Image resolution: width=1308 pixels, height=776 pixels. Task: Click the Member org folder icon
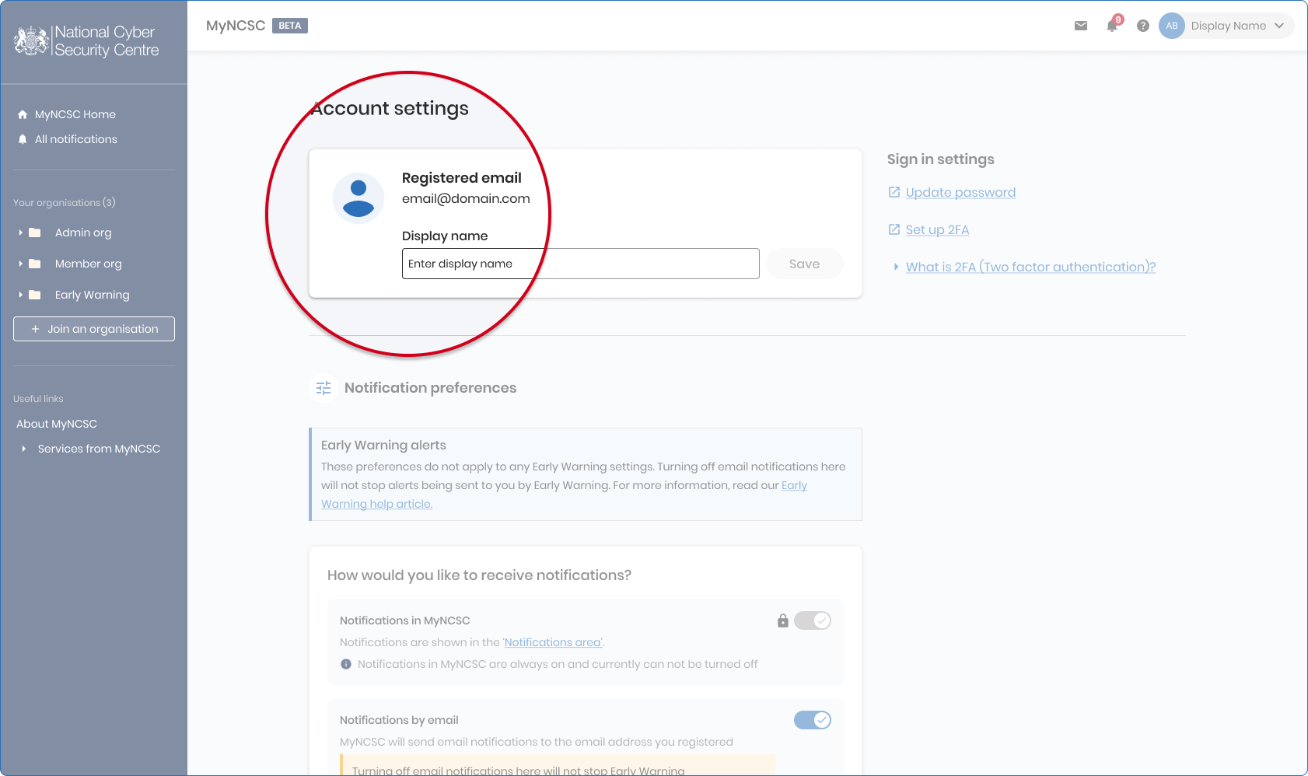tap(35, 264)
